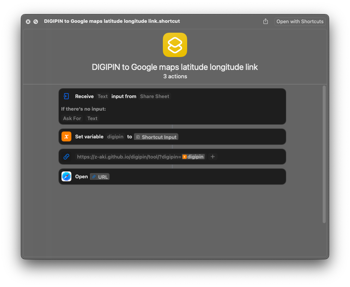Click the plus button beside the URL
Viewport: 350px width, 287px height.
[213, 157]
